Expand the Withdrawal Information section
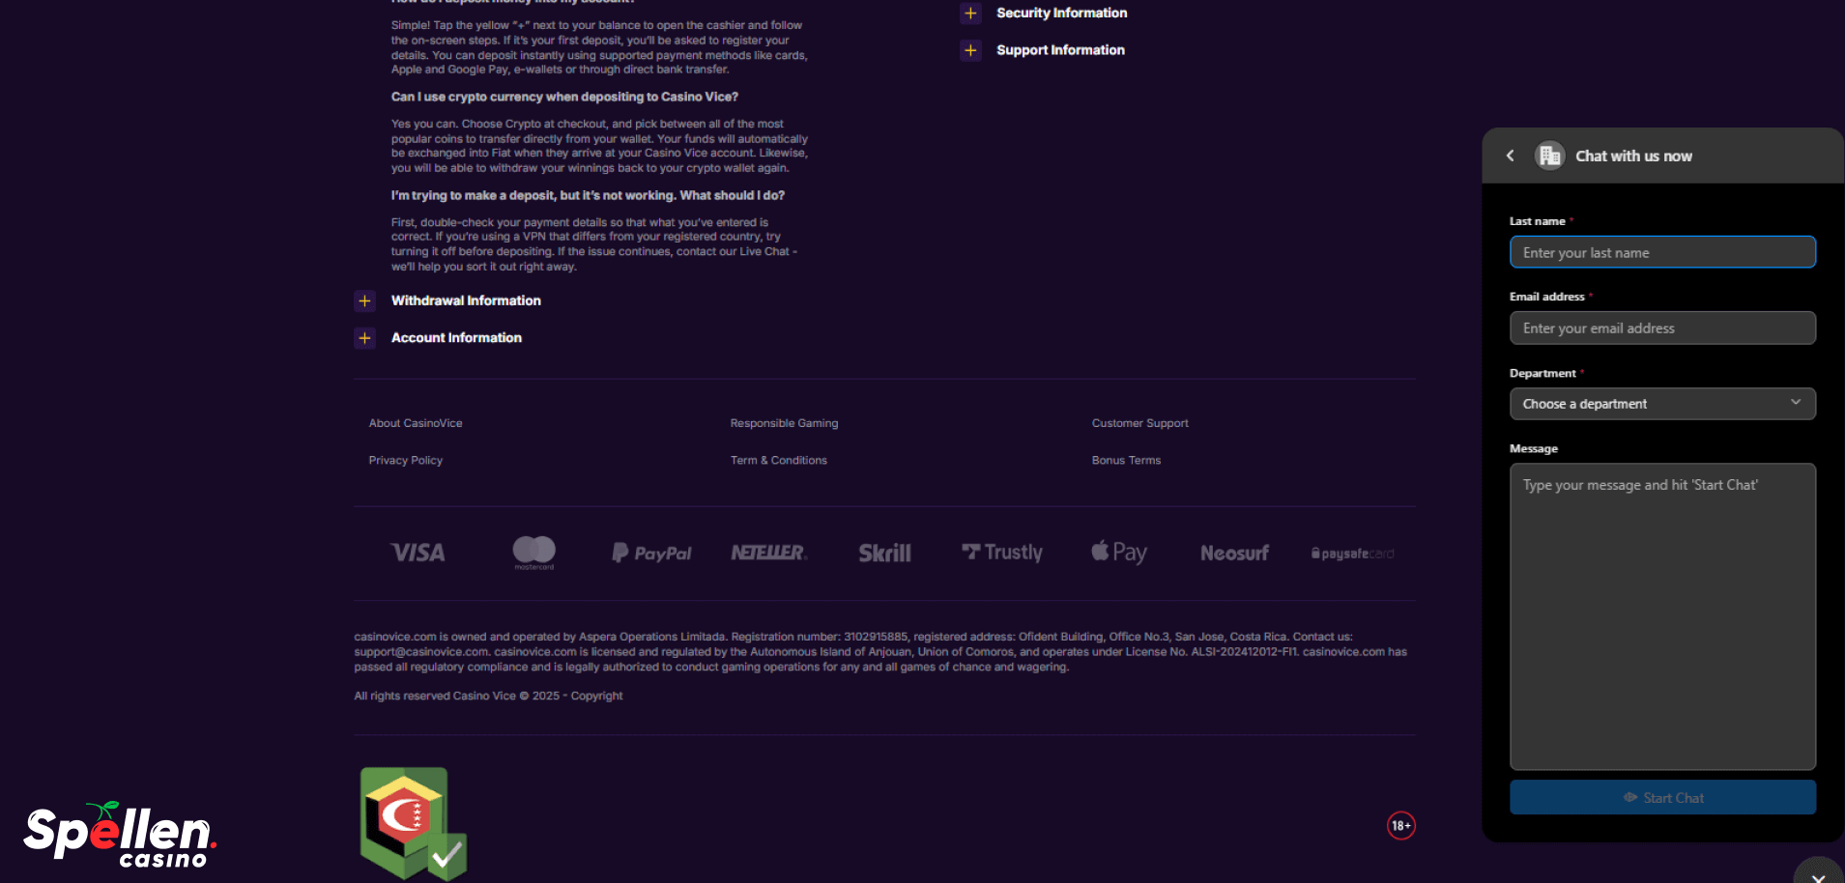Screen dimensions: 1845x883 pos(365,300)
